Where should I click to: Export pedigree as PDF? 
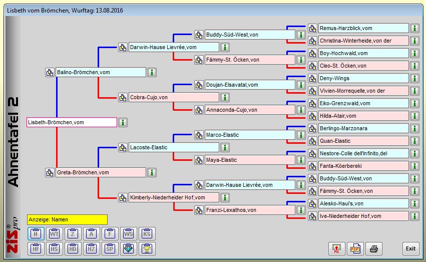coord(355,248)
